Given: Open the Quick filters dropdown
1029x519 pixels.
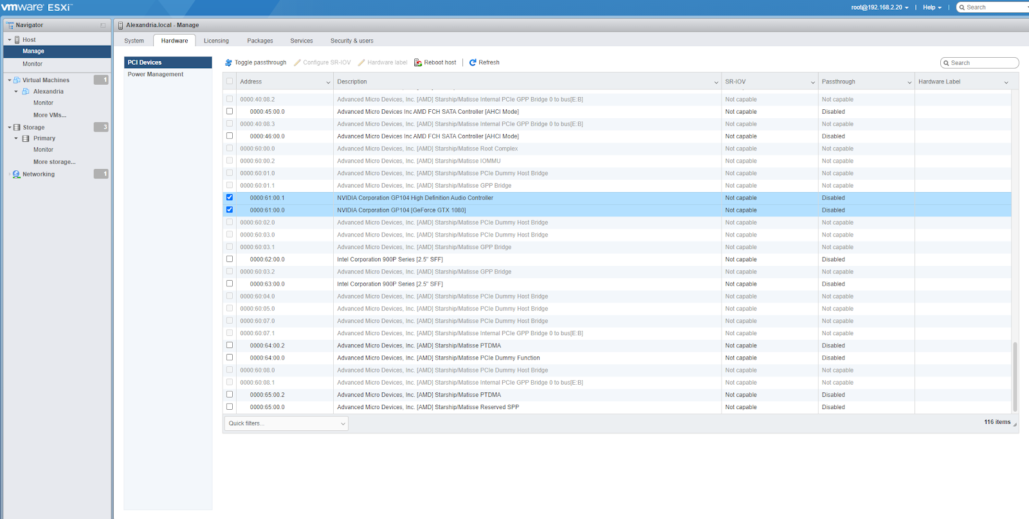Looking at the screenshot, I should pyautogui.click(x=286, y=423).
